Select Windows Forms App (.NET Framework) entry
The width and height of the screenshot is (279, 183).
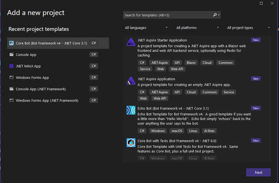[x=46, y=101]
